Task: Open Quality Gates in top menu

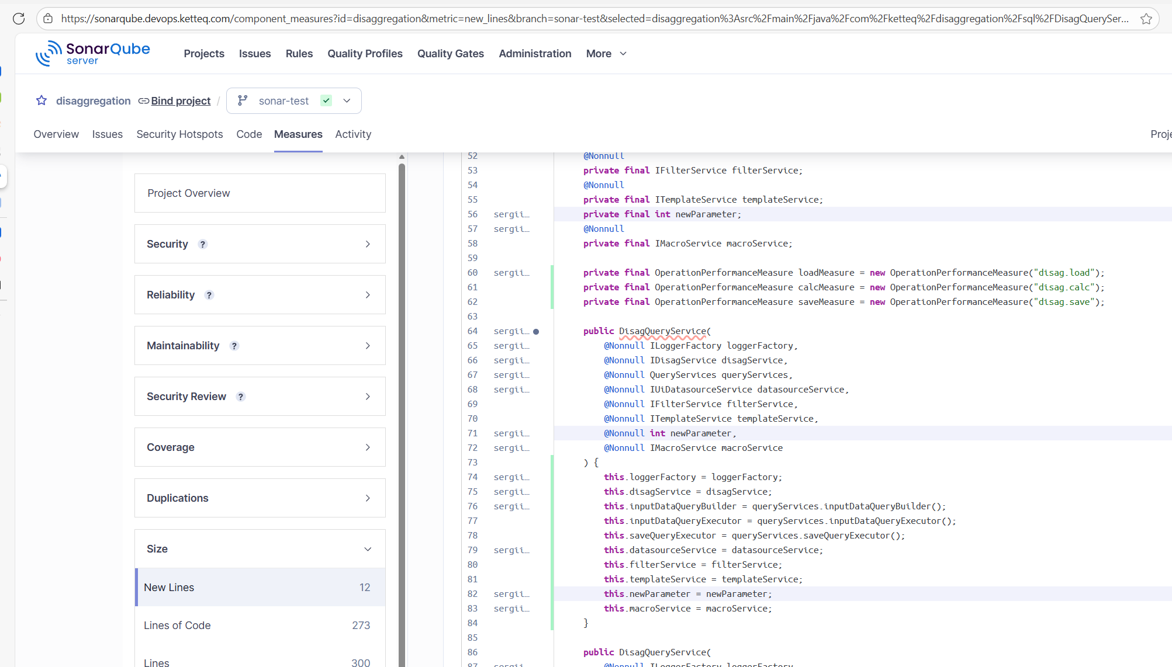Action: tap(450, 54)
